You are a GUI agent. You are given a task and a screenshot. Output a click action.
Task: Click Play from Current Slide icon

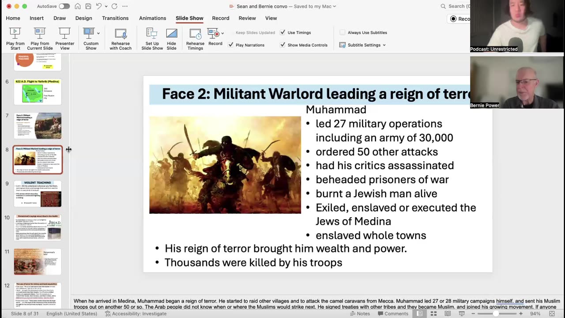coord(40,33)
